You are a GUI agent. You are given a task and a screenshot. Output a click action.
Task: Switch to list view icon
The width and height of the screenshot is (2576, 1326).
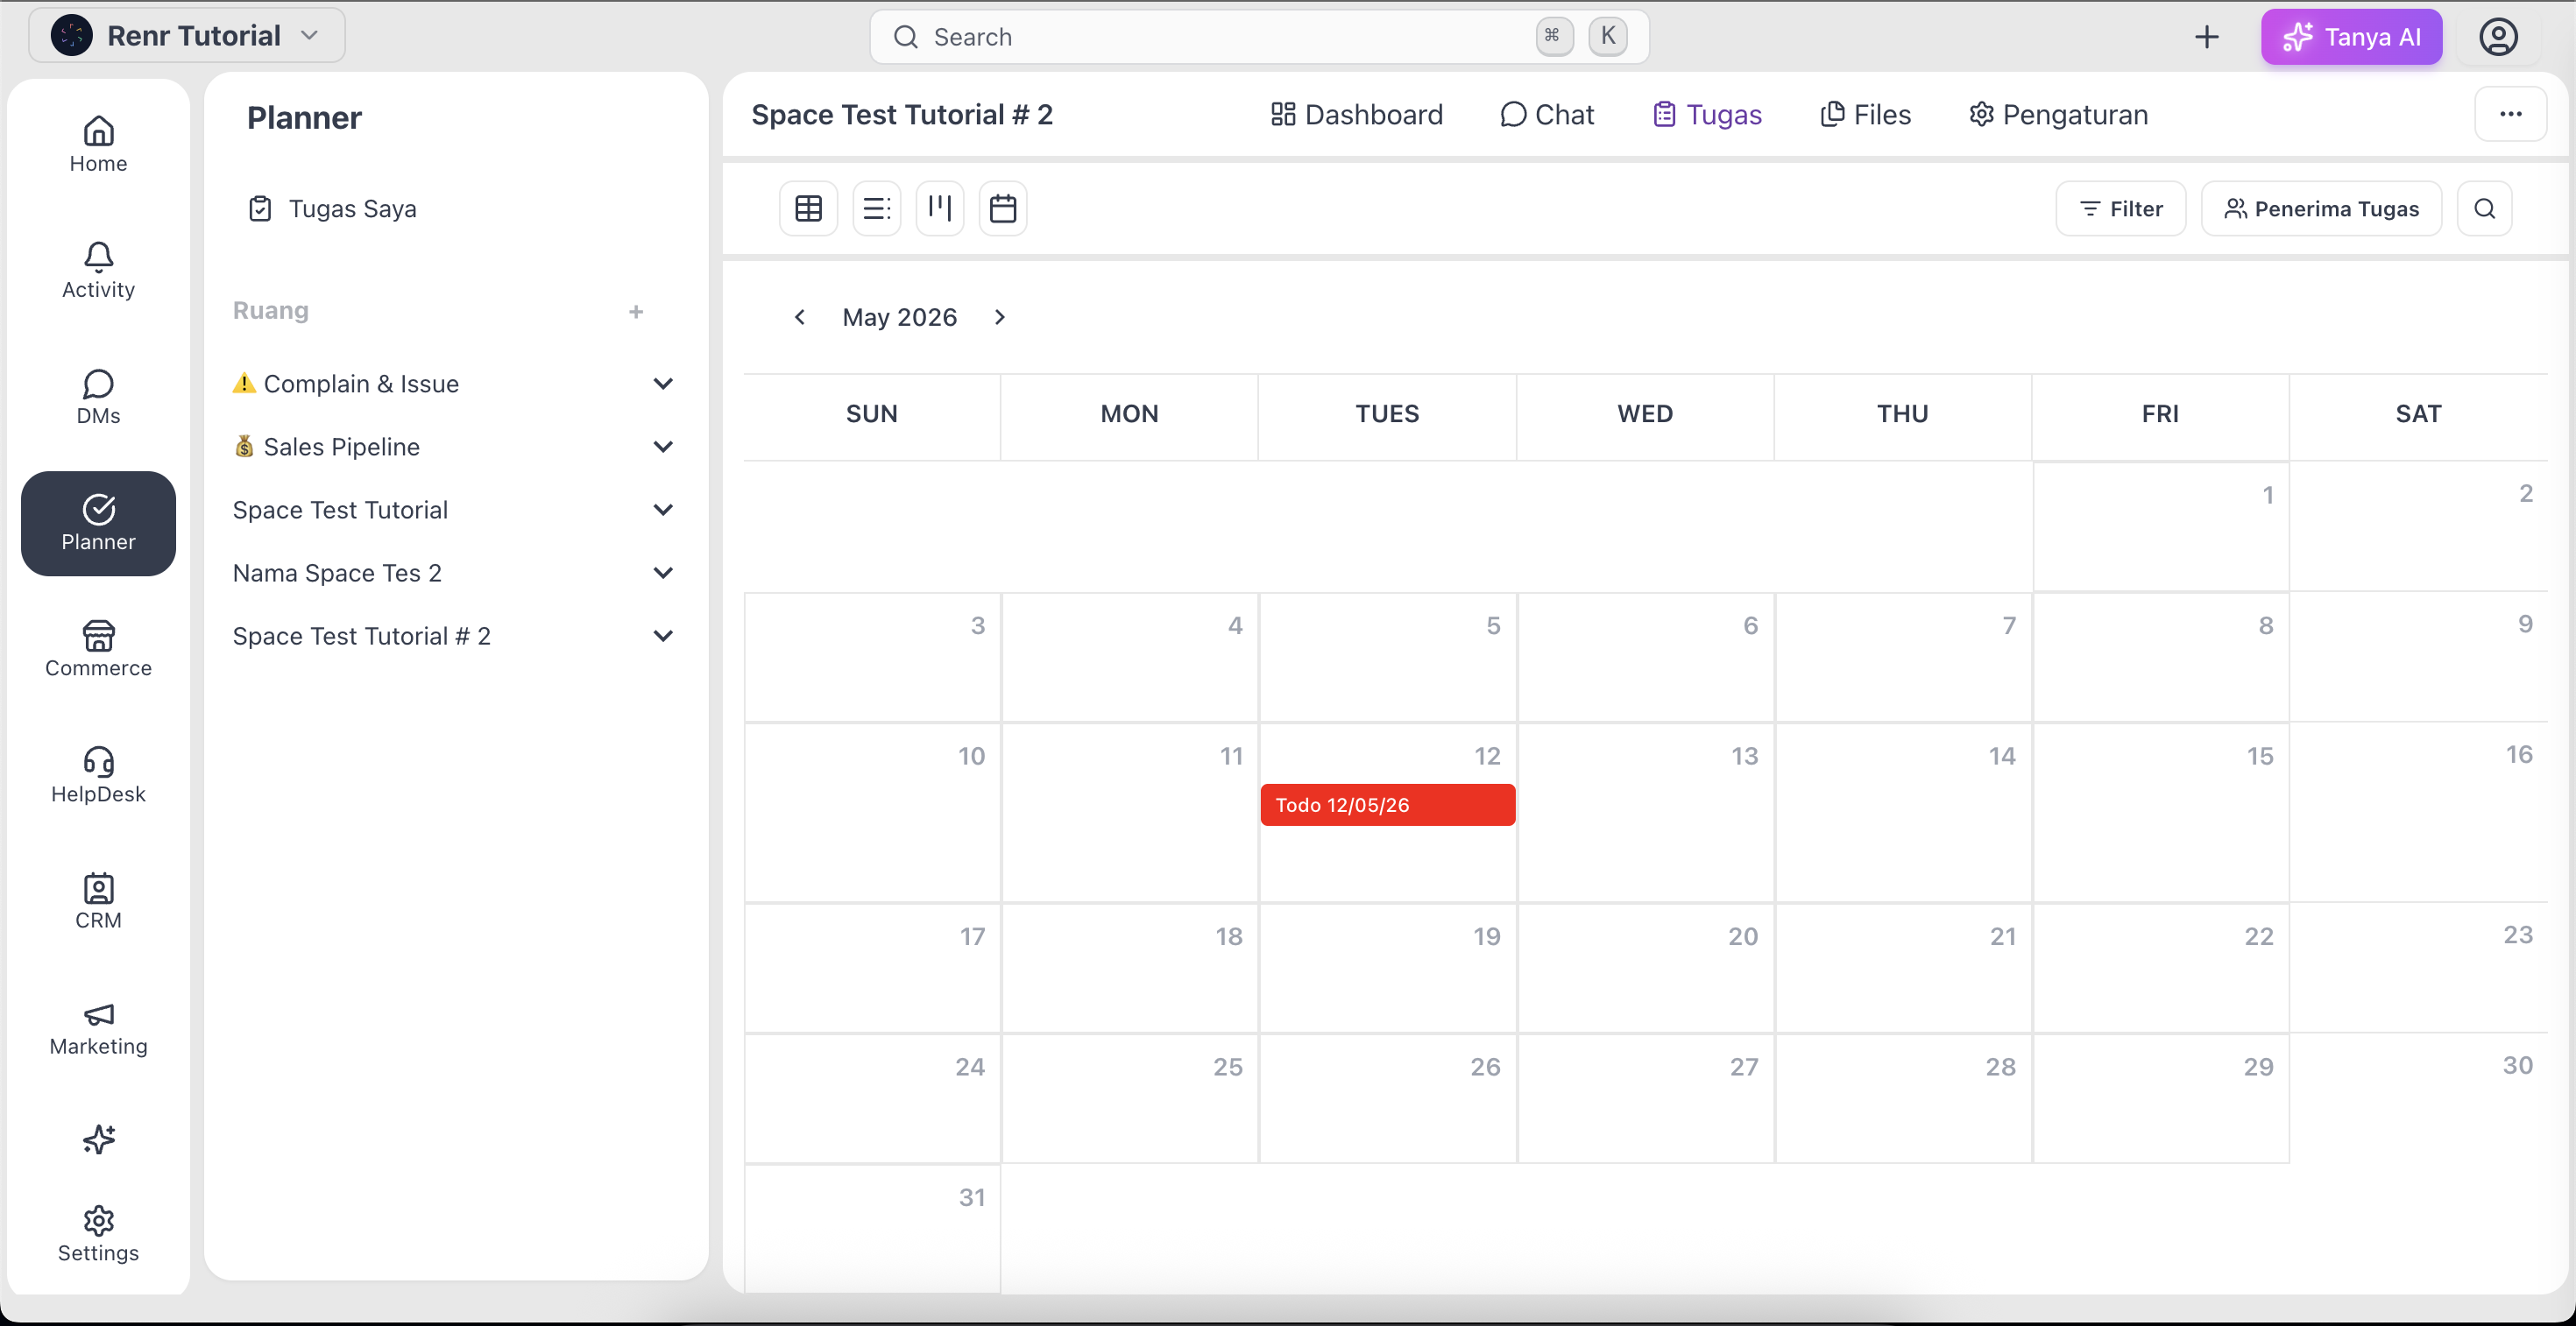click(x=876, y=208)
